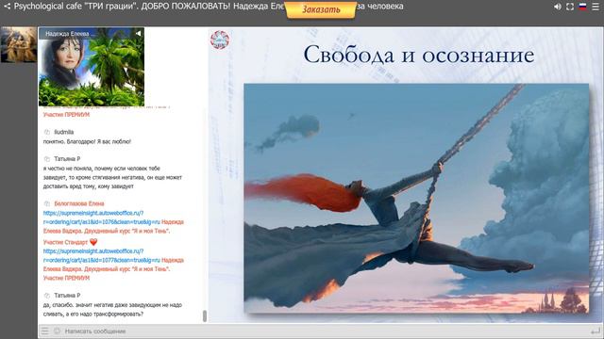Open the Russian flag language selector
This screenshot has height=339, width=604.
click(x=583, y=7)
